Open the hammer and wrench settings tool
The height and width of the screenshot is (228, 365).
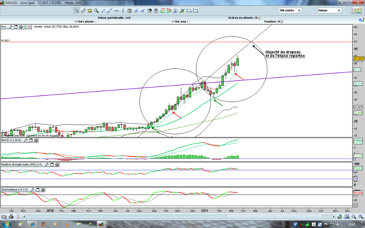(149, 11)
